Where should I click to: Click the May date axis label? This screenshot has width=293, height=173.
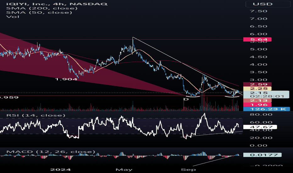pos(124,170)
